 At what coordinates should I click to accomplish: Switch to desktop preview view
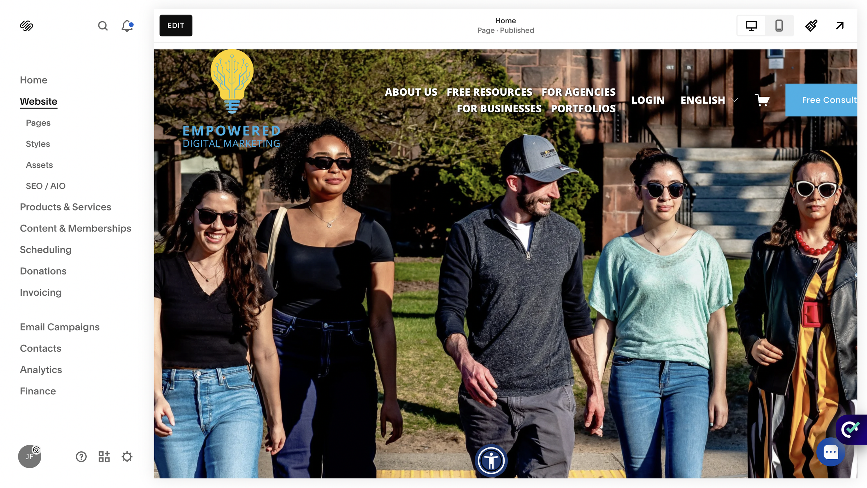point(751,26)
